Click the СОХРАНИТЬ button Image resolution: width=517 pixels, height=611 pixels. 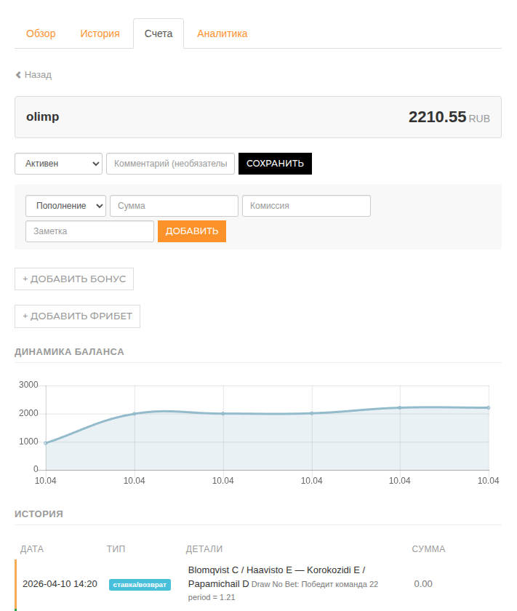point(275,164)
